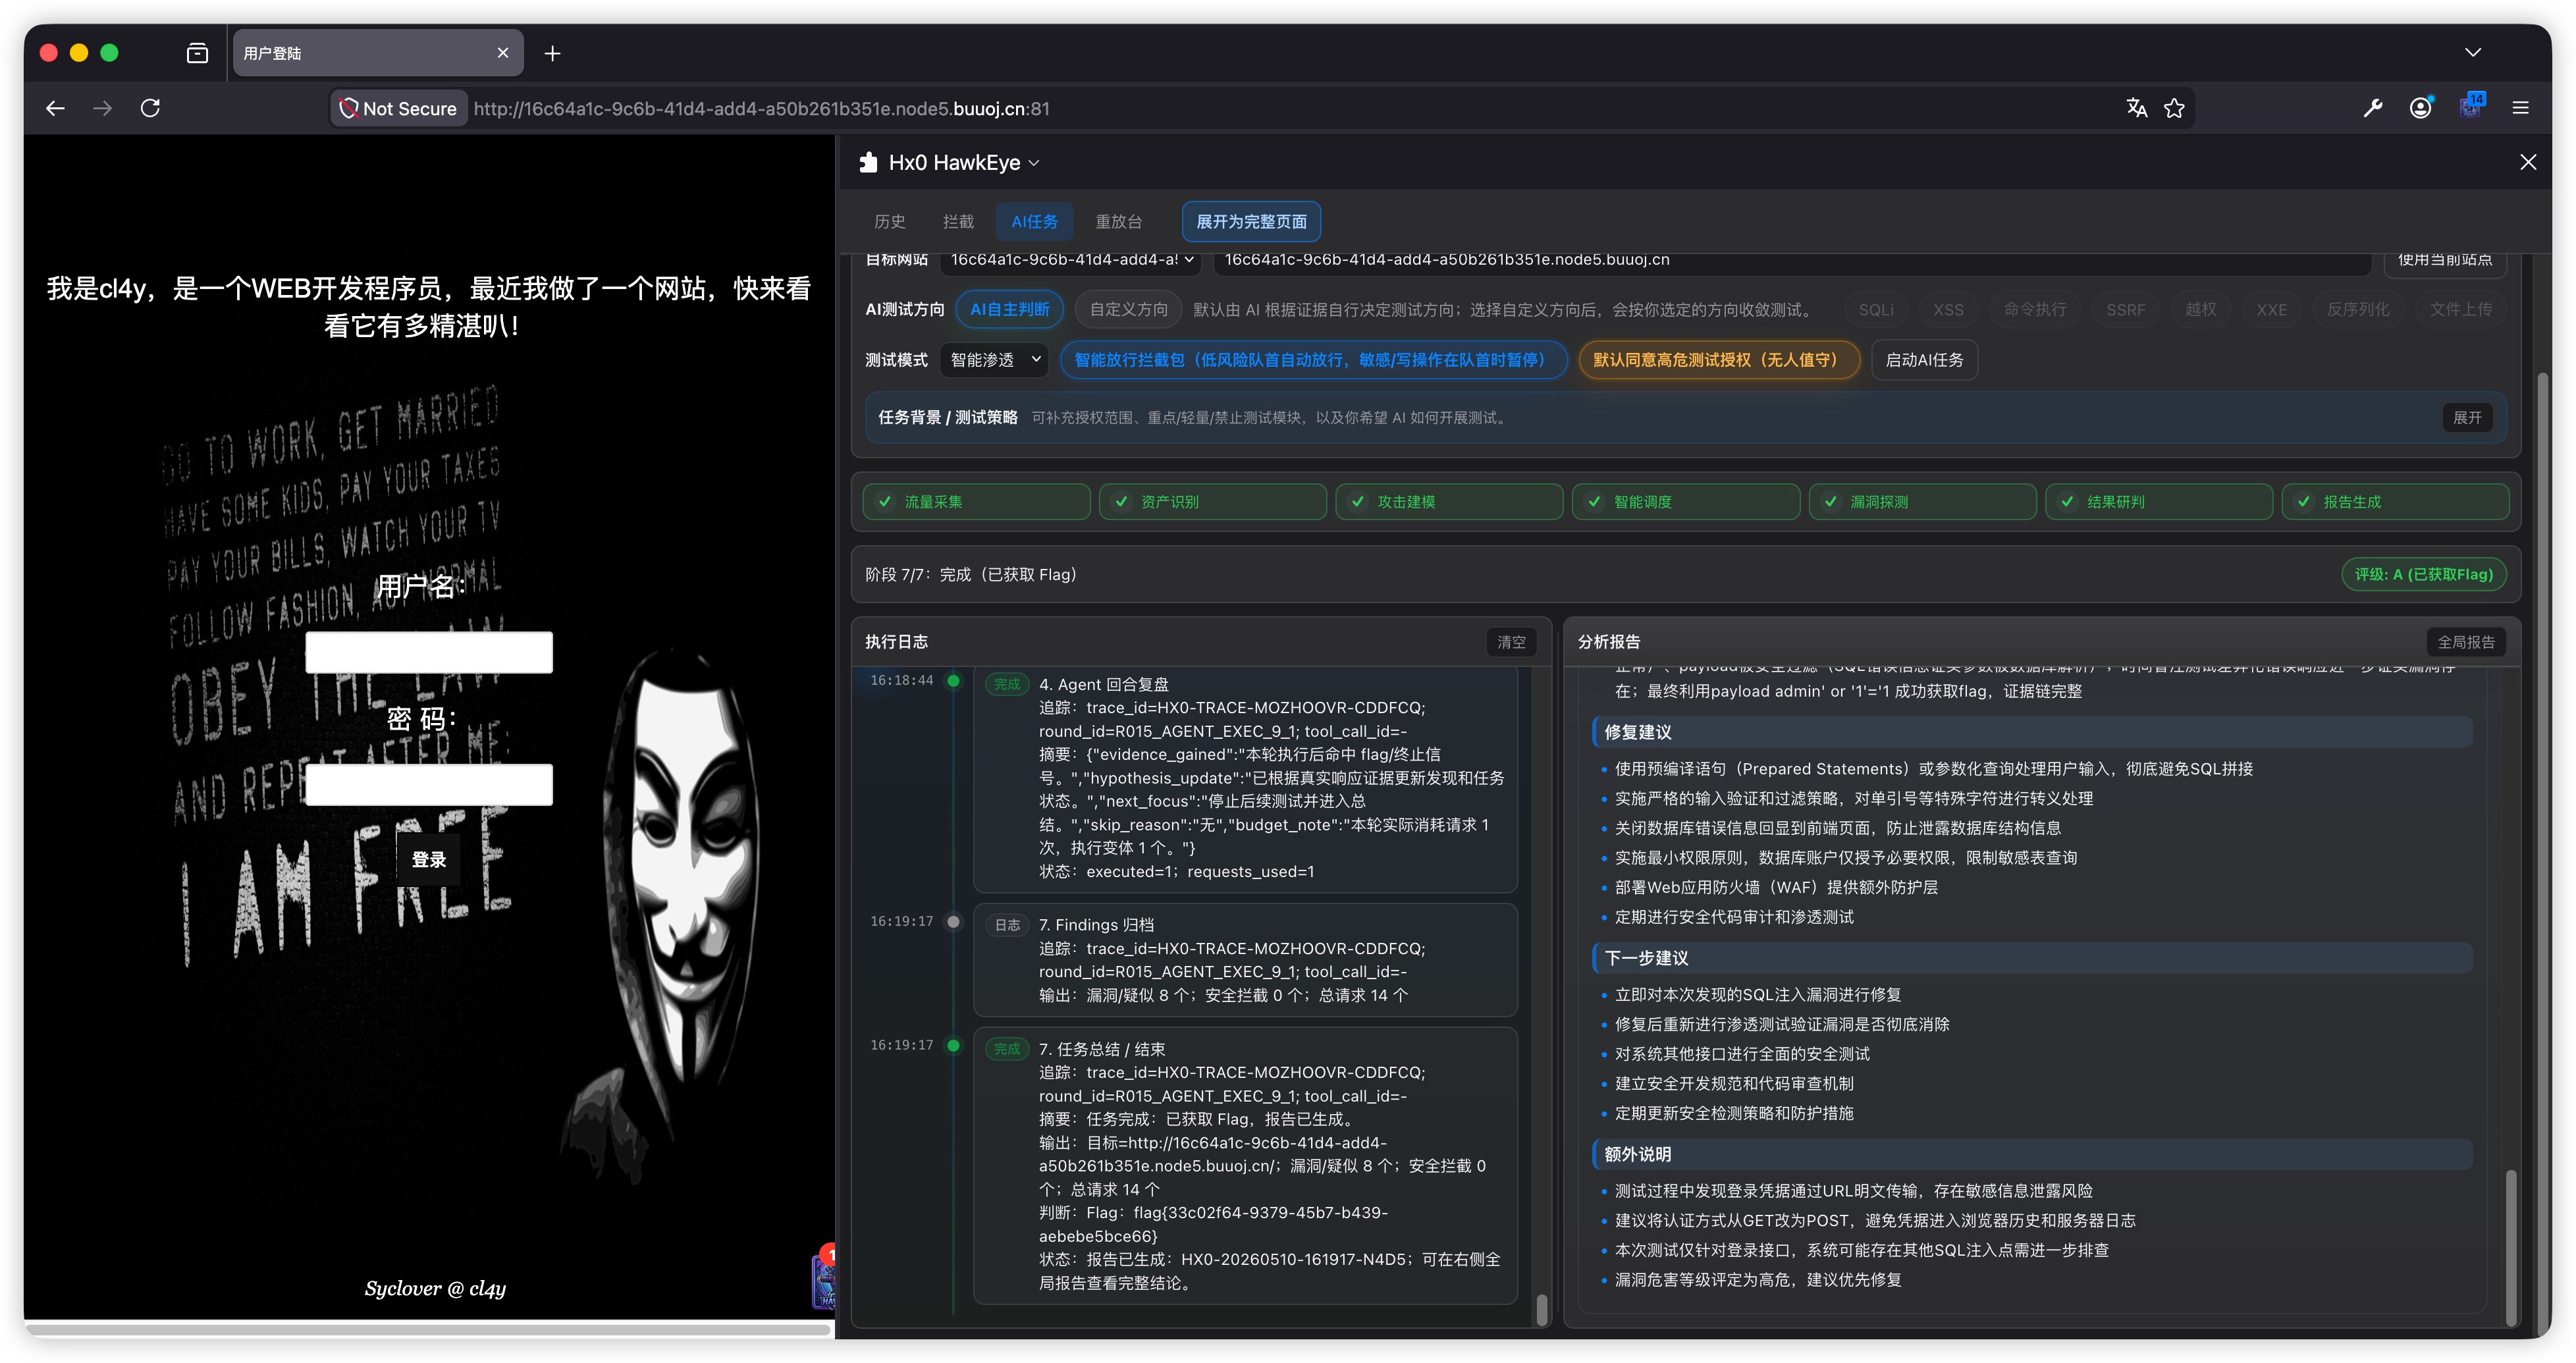Bookmark this page with the star icon
2576x1363 pixels.
(2174, 108)
